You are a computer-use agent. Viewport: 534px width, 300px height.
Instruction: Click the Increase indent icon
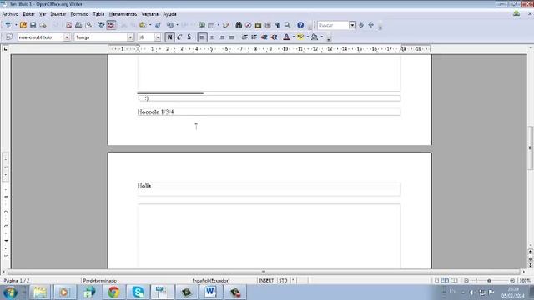[274, 37]
